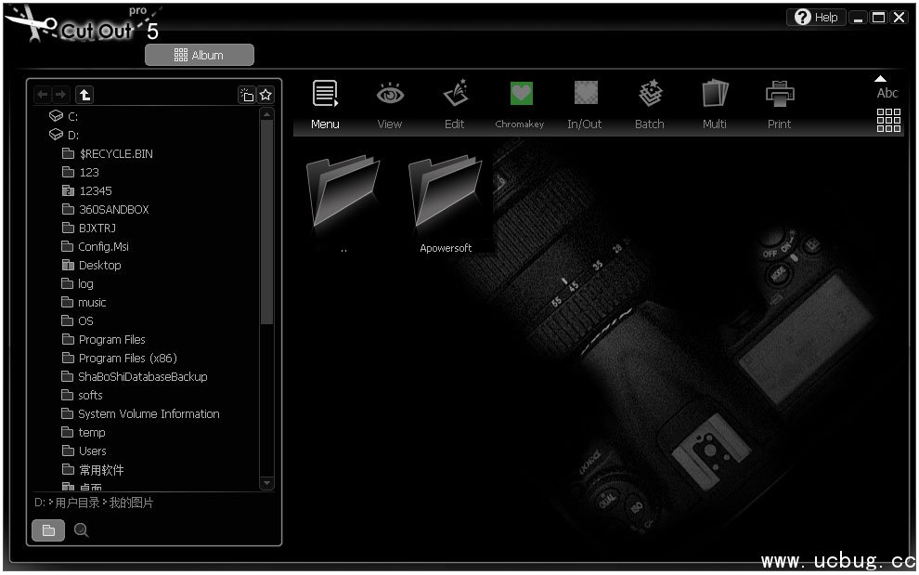Expand the C: drive in tree
Image resolution: width=919 pixels, height=575 pixels.
tap(56, 116)
